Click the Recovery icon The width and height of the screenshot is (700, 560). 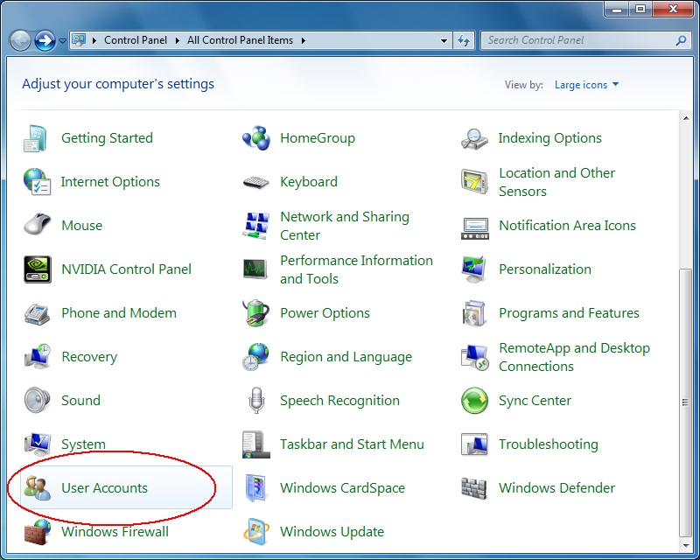click(x=38, y=356)
